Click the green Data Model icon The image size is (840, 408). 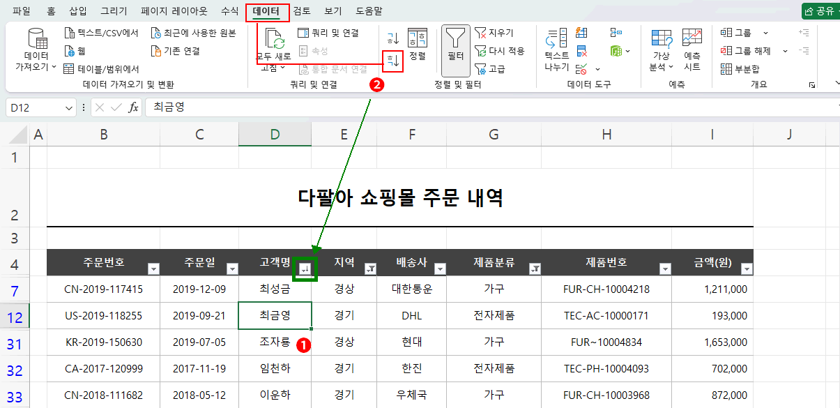(616, 51)
